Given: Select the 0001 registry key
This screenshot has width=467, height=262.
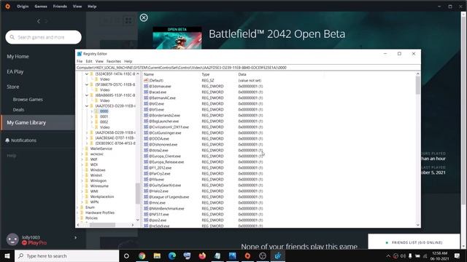Looking at the screenshot, I should 104,116.
